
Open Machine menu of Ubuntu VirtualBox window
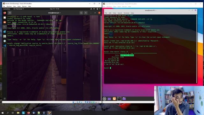click(9, 6)
